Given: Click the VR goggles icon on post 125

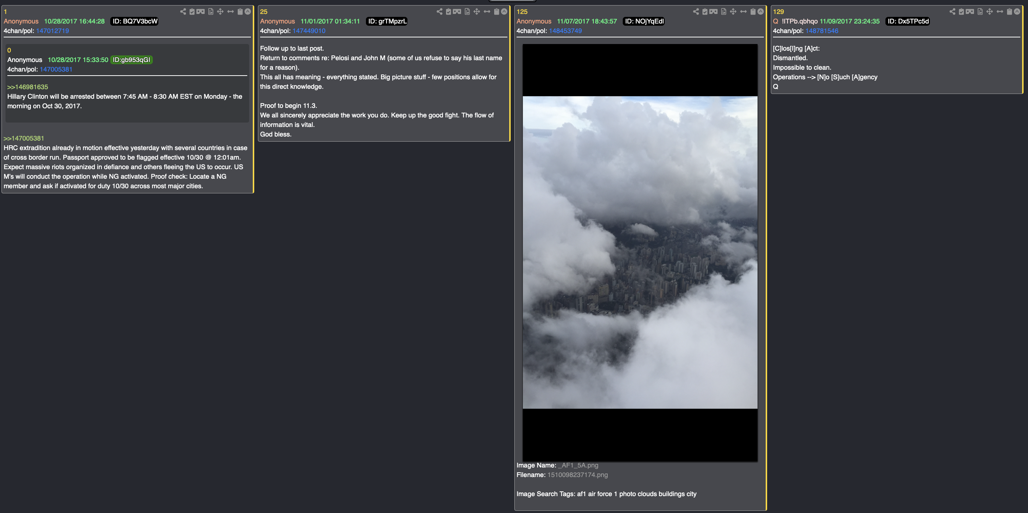Looking at the screenshot, I should pyautogui.click(x=714, y=12).
